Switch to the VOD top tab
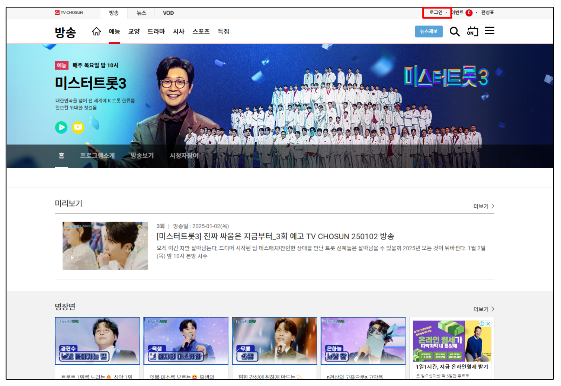The image size is (561, 386). (168, 13)
